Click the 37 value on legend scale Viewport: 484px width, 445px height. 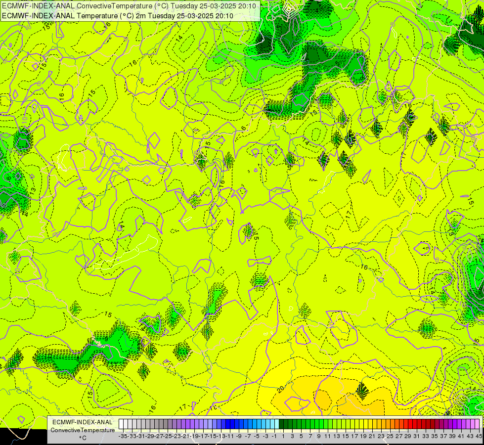443,436
